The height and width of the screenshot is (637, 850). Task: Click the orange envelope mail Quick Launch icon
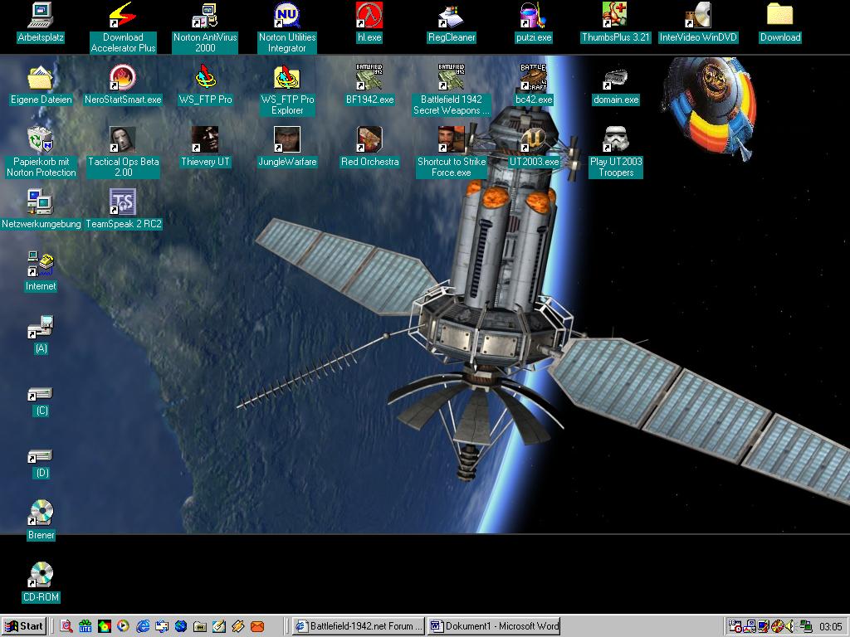257,626
